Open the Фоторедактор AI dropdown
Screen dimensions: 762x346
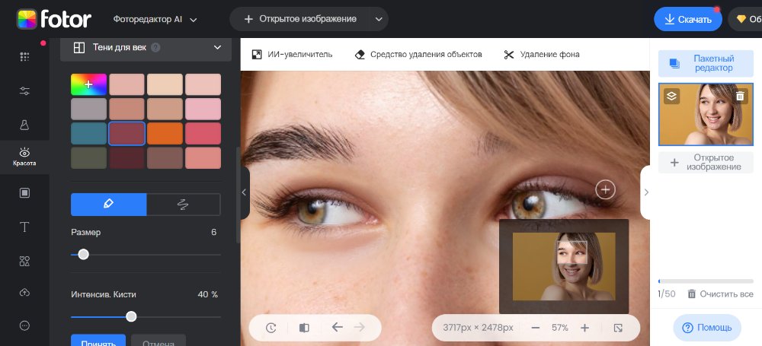tap(155, 20)
